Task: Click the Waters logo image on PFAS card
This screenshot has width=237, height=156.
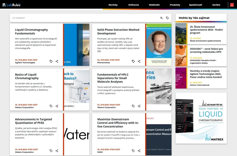Action: 77,134
